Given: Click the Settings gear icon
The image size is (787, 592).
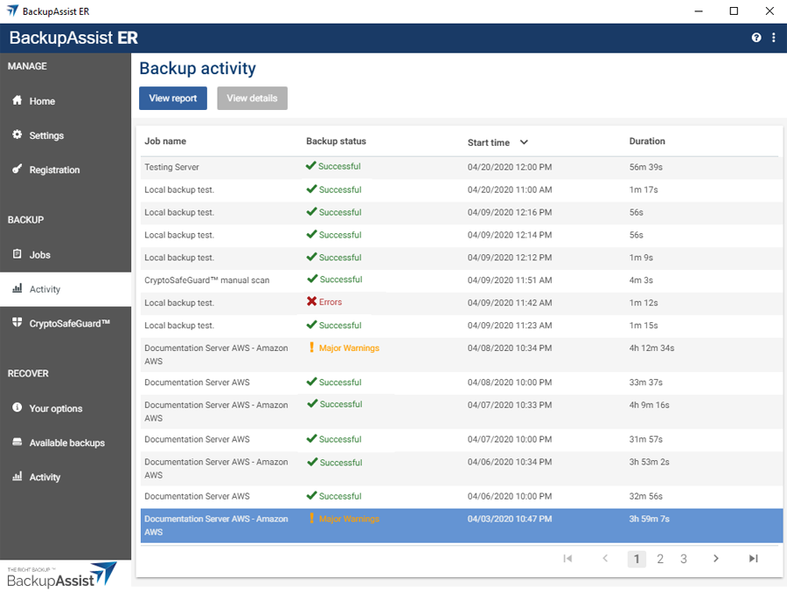Looking at the screenshot, I should [x=17, y=134].
